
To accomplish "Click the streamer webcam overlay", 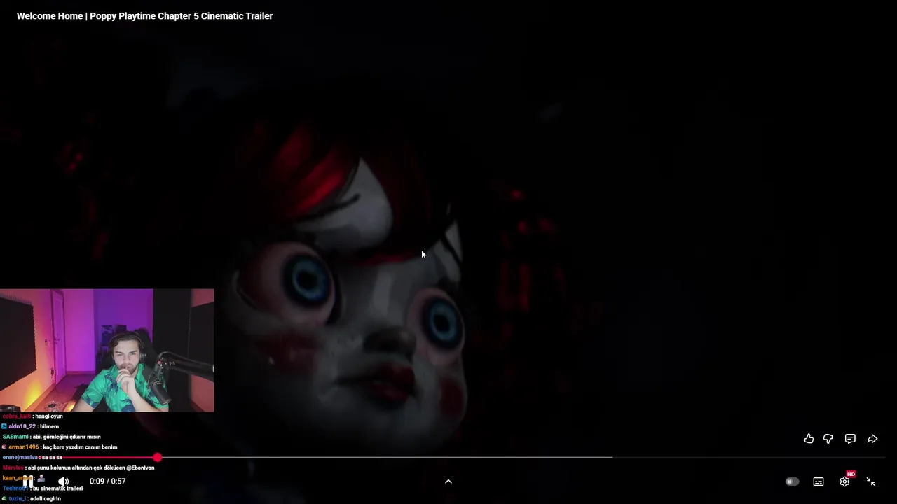I will tap(107, 350).
